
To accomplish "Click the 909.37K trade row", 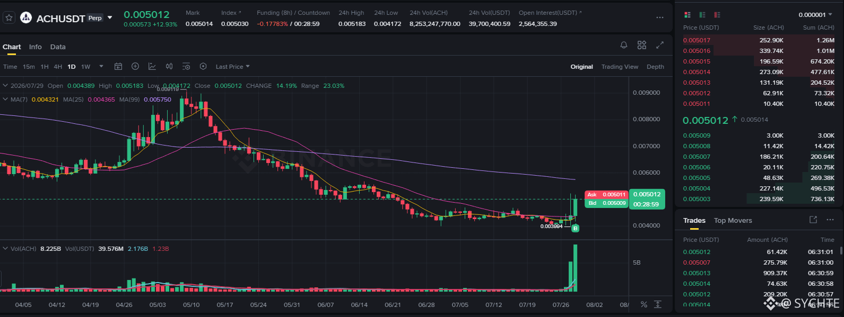I will tap(759, 273).
